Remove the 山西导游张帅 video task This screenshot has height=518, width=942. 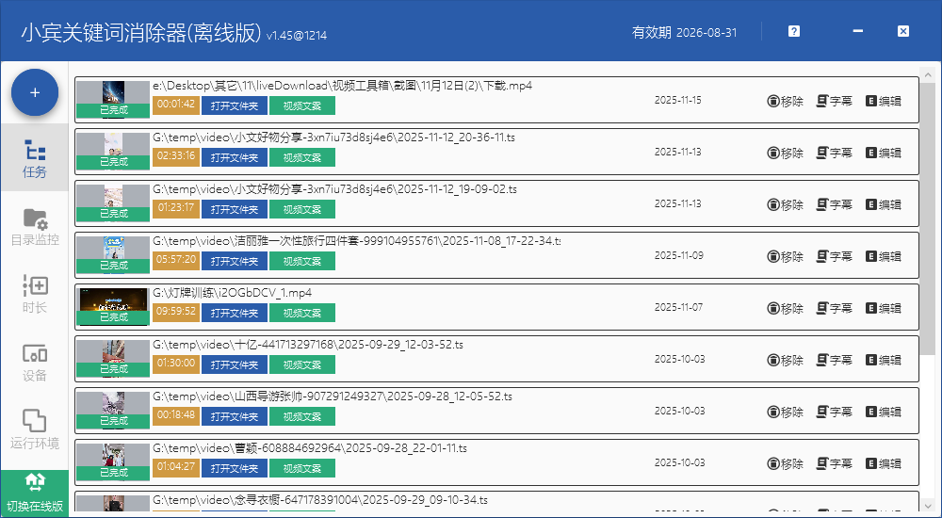pos(785,412)
